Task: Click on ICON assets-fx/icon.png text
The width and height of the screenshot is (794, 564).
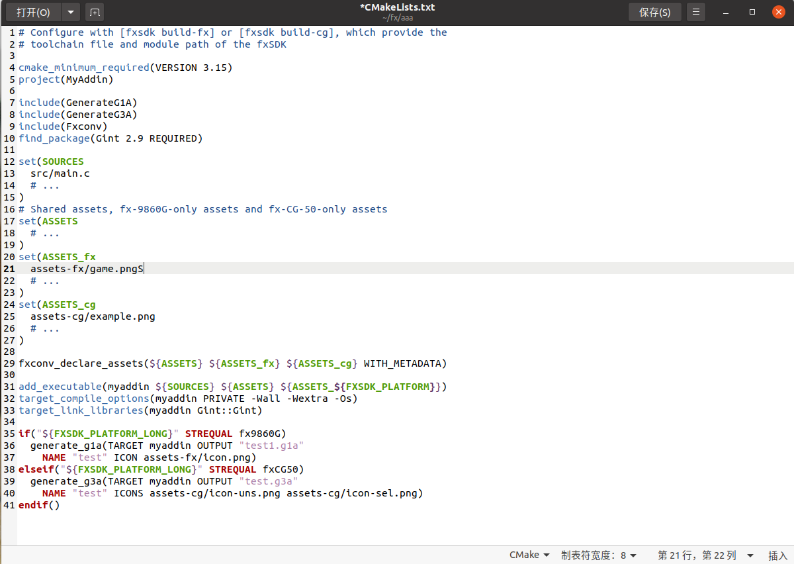Action: coord(182,457)
